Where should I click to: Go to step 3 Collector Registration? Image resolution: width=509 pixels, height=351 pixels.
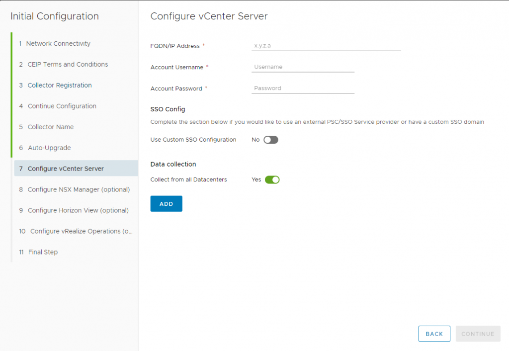pyautogui.click(x=76, y=85)
